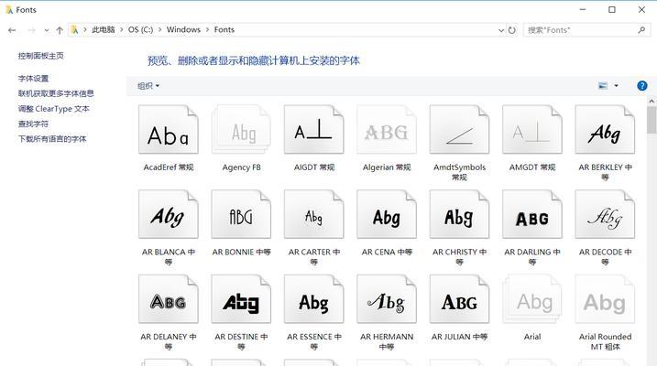Screen dimensions: 657x366
Task: Click 联机获取更多字体信息 link
Action: pyautogui.click(x=56, y=93)
